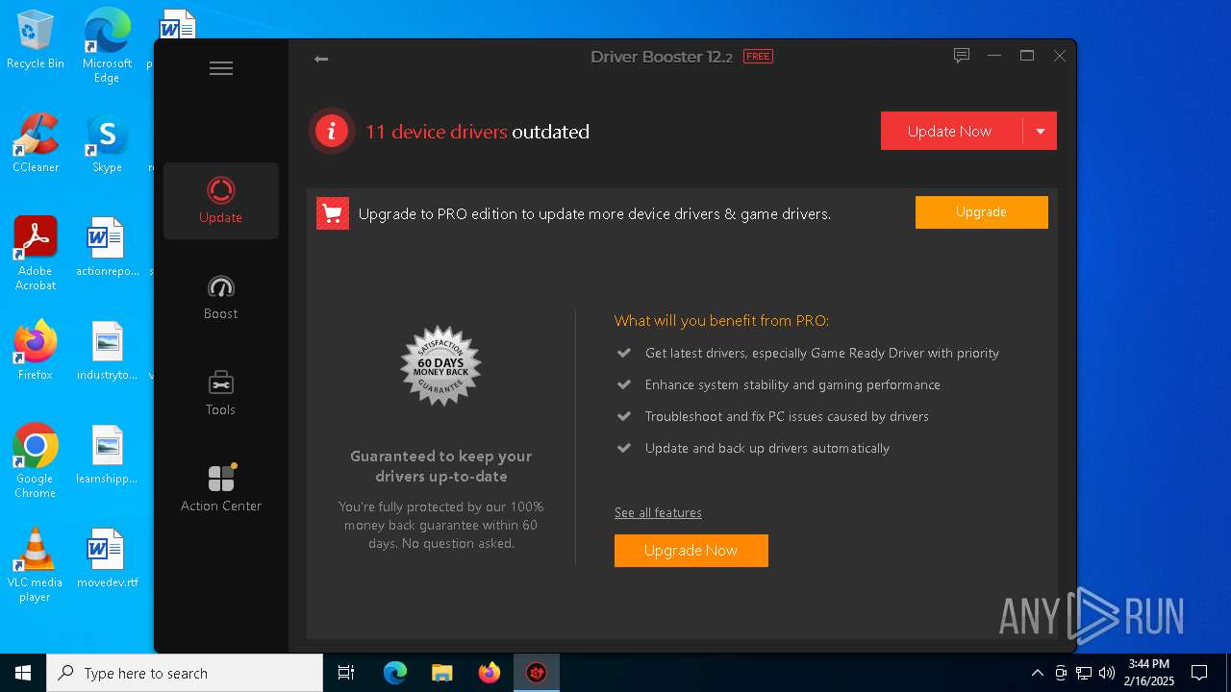The image size is (1231, 692).
Task: Open VLC media player shortcut
Action: (36, 565)
